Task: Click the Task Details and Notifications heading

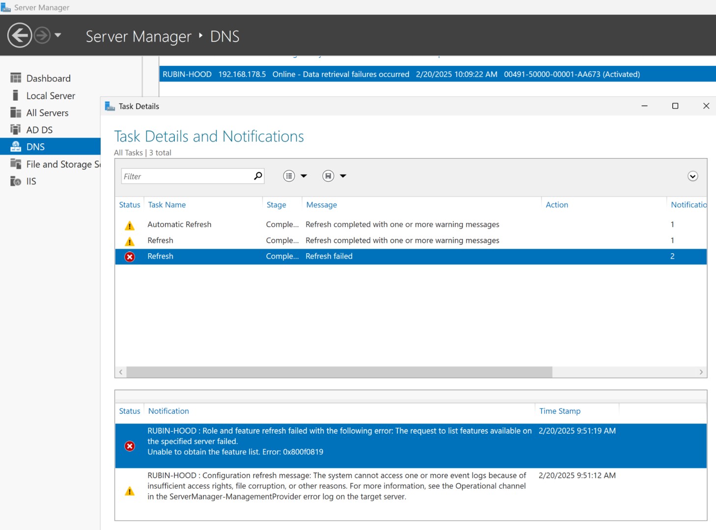Action: [209, 136]
